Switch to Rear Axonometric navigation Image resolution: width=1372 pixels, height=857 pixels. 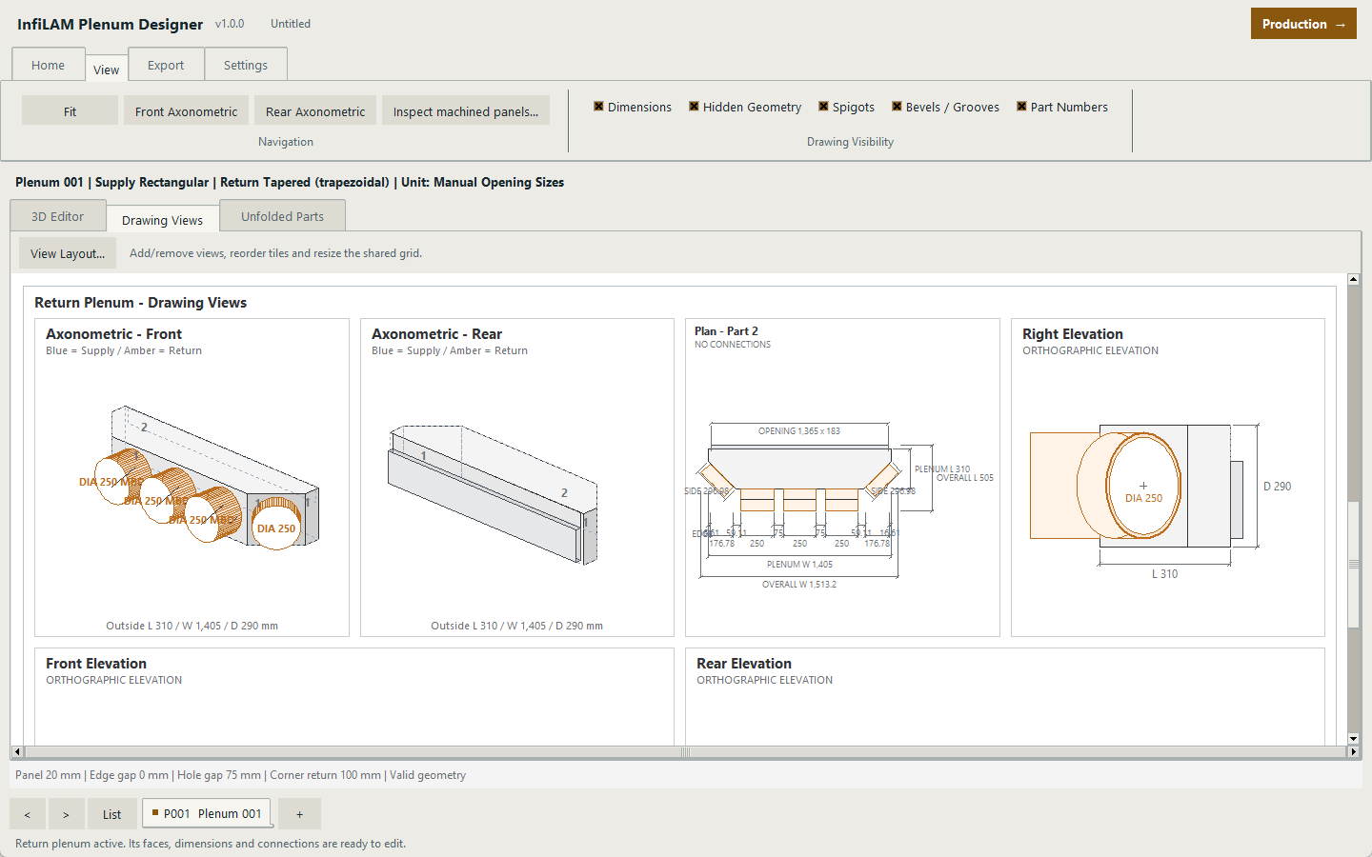(x=315, y=111)
